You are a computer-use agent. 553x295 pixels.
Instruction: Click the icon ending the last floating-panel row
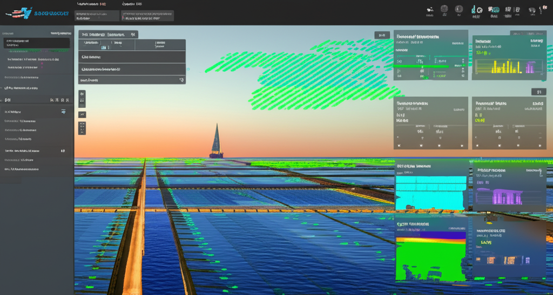click(x=181, y=80)
